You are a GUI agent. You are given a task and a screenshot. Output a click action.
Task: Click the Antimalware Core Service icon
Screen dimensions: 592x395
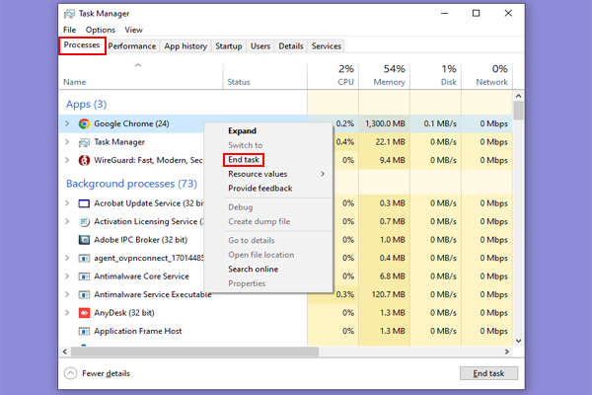pos(84,276)
